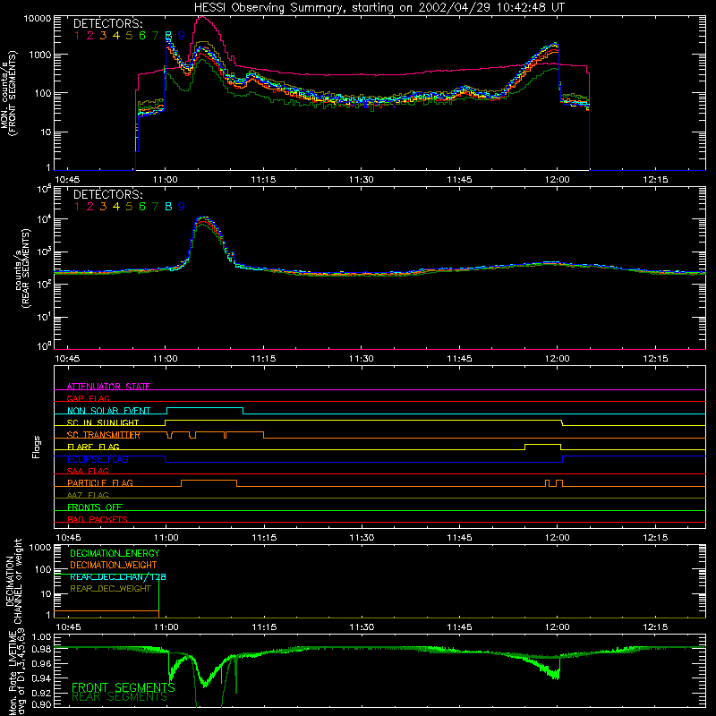The width and height of the screenshot is (716, 716).
Task: Click detector 1 in front segments legend
Action: pos(77,36)
